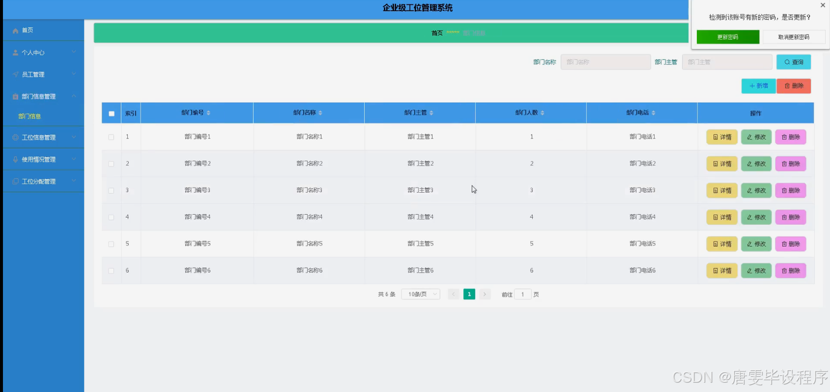
Task: Click the icon beside 工位分配管理
Action: 15,182
